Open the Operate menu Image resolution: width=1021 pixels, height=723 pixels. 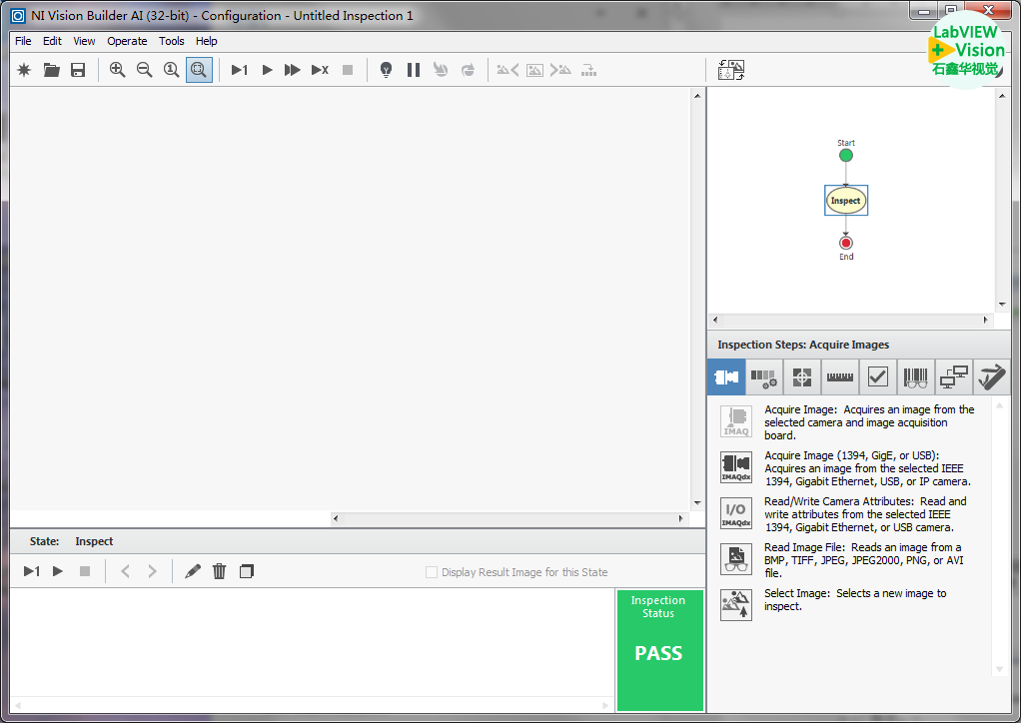point(127,41)
